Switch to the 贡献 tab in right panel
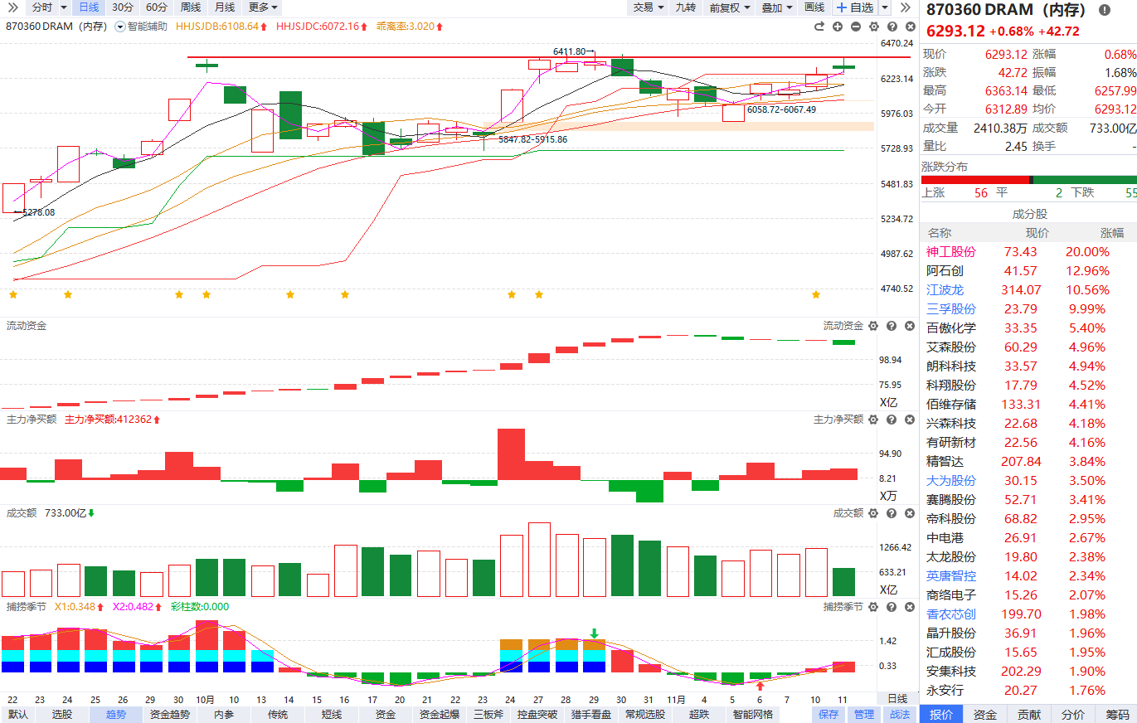The image size is (1137, 723). pos(1028,714)
